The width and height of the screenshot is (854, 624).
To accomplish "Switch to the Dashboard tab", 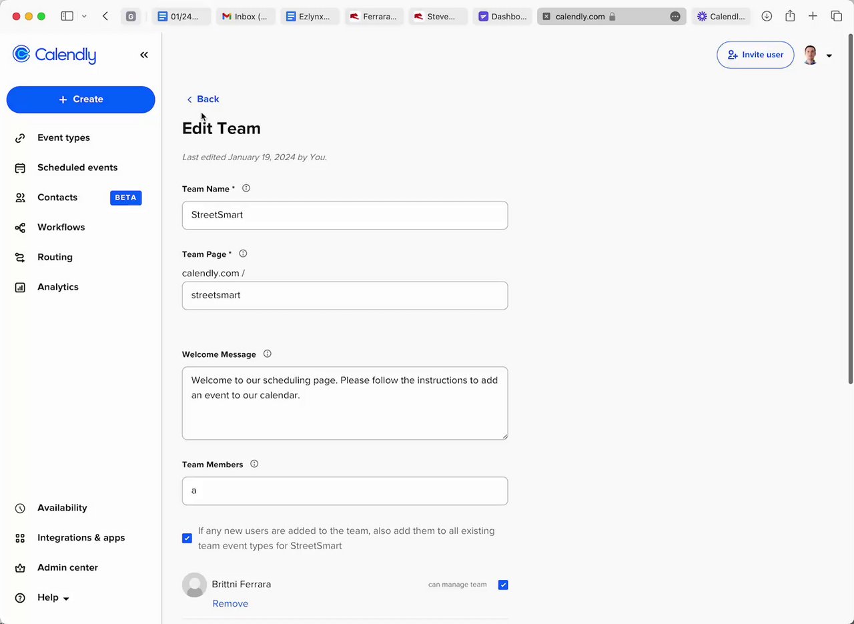I will 502,16.
